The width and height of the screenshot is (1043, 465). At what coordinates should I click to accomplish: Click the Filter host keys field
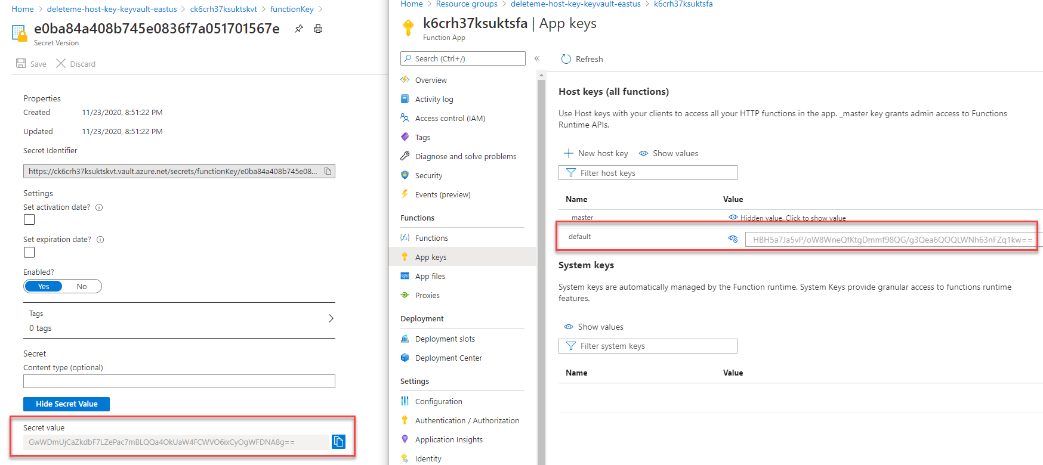648,173
